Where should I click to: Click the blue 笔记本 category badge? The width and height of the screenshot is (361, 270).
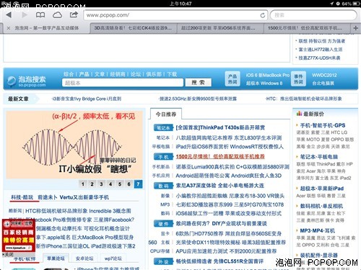pos(163,128)
